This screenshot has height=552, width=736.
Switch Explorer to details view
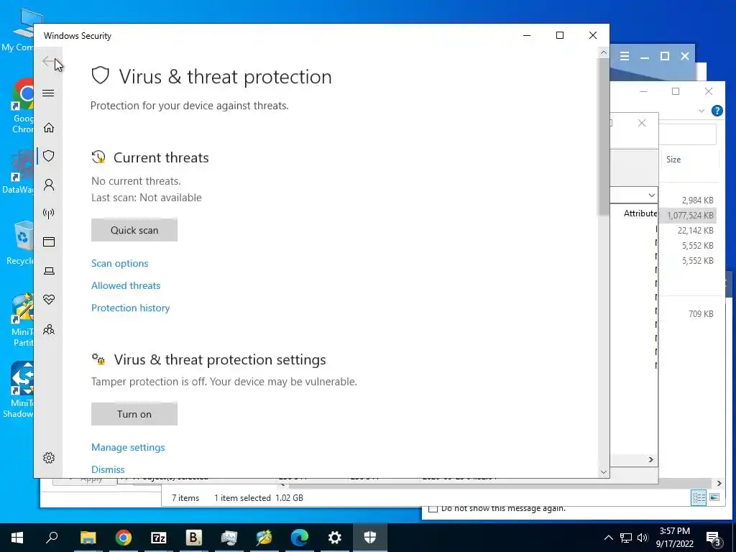tap(699, 497)
